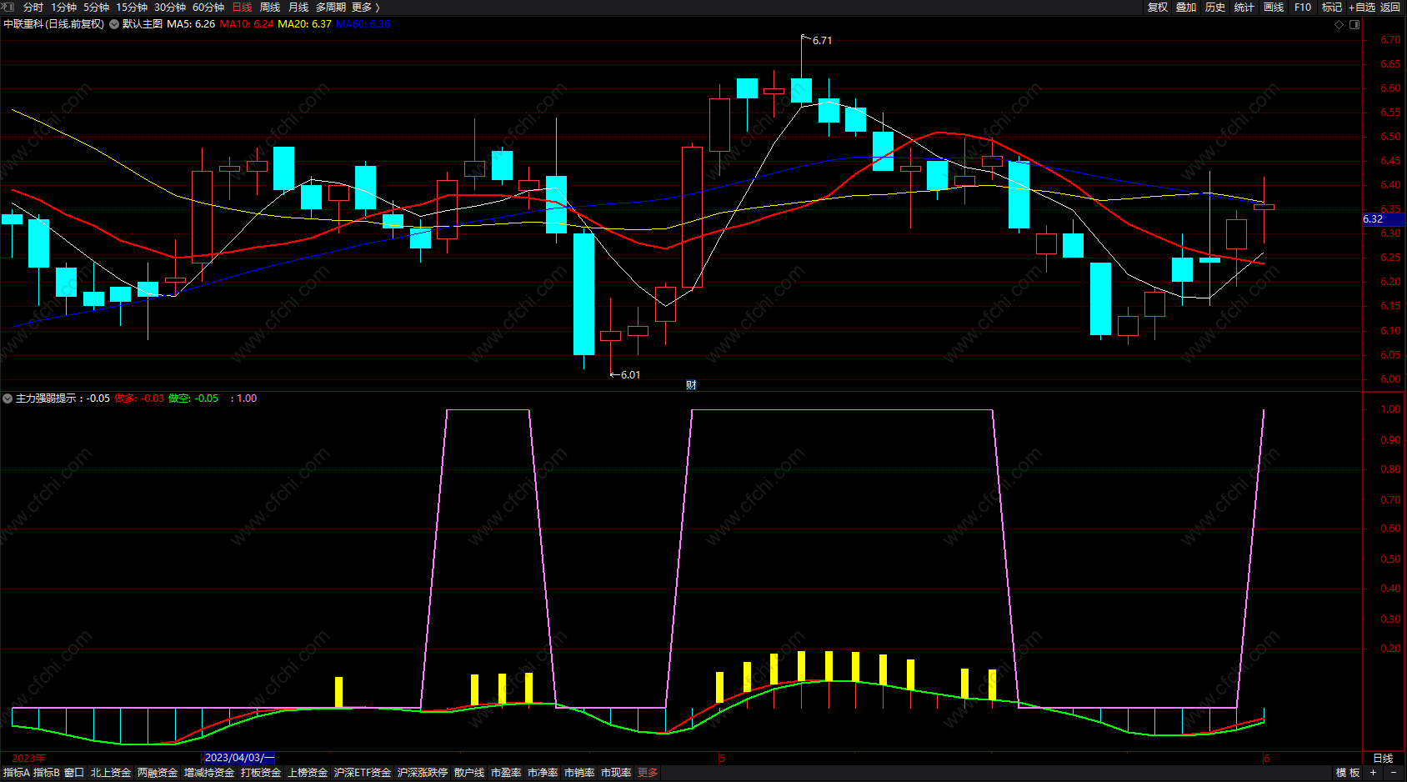Open the 历史 history button

[1215, 7]
